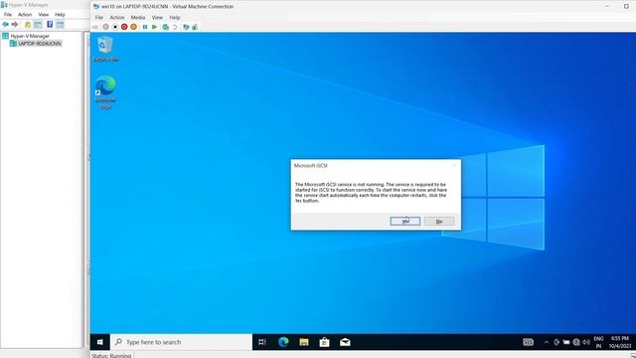Open Microsoft Store from the VM taskbar

pos(325,342)
